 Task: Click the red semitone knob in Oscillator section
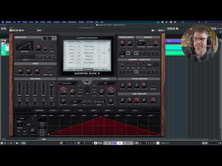click(38, 47)
